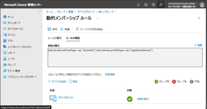Select ルールの検証 tab
Viewport: 207px width, 109px height.
(73, 38)
